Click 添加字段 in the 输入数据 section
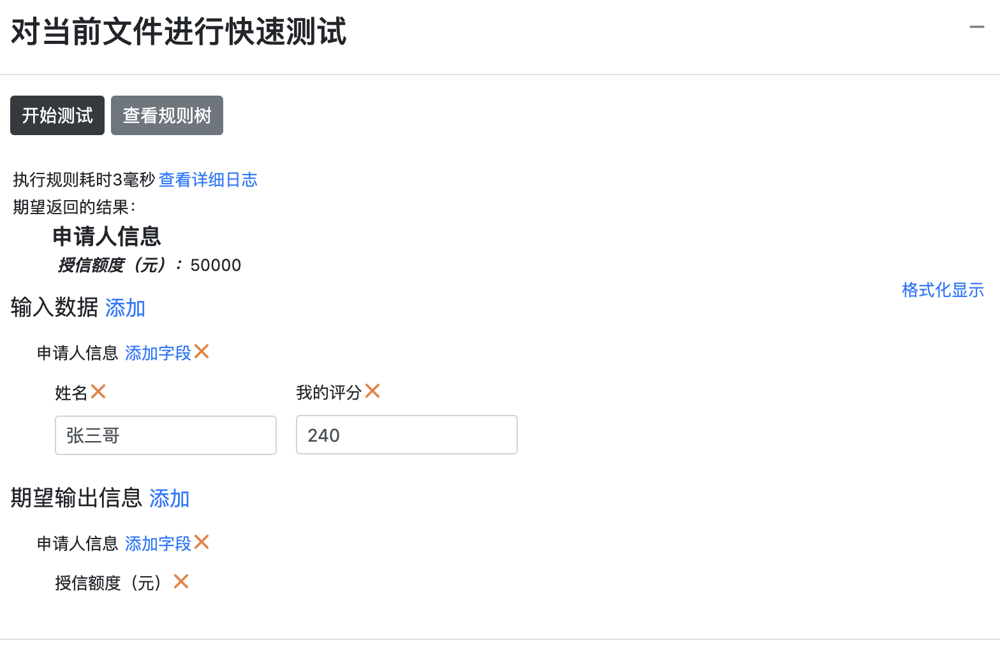 [x=158, y=352]
